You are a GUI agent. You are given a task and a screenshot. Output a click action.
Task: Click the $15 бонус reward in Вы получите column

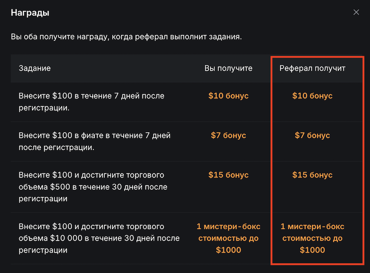(228, 175)
